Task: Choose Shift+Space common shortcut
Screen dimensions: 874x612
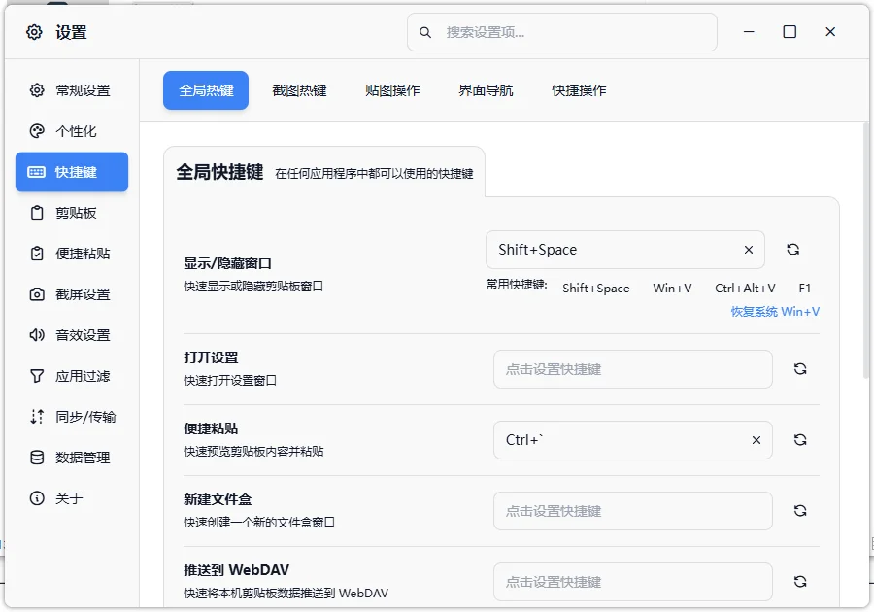Action: (596, 289)
